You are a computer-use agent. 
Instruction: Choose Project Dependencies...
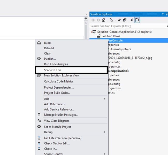click(x=72, y=88)
